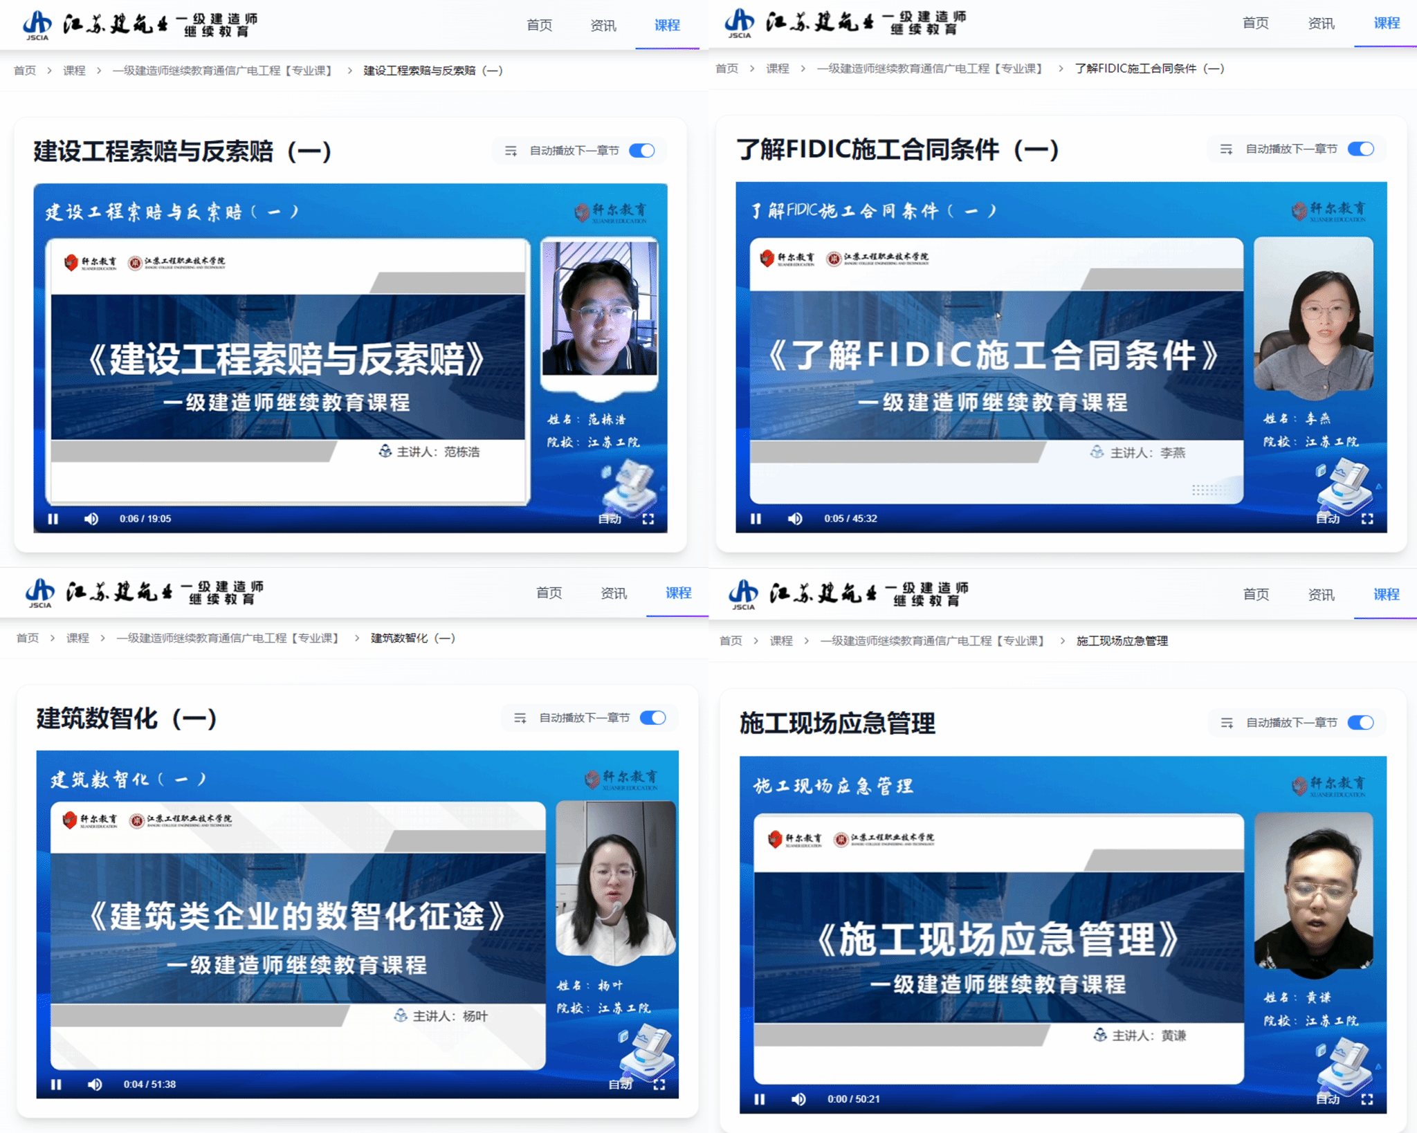Enter fullscreen on FIDIC video player

click(1367, 519)
